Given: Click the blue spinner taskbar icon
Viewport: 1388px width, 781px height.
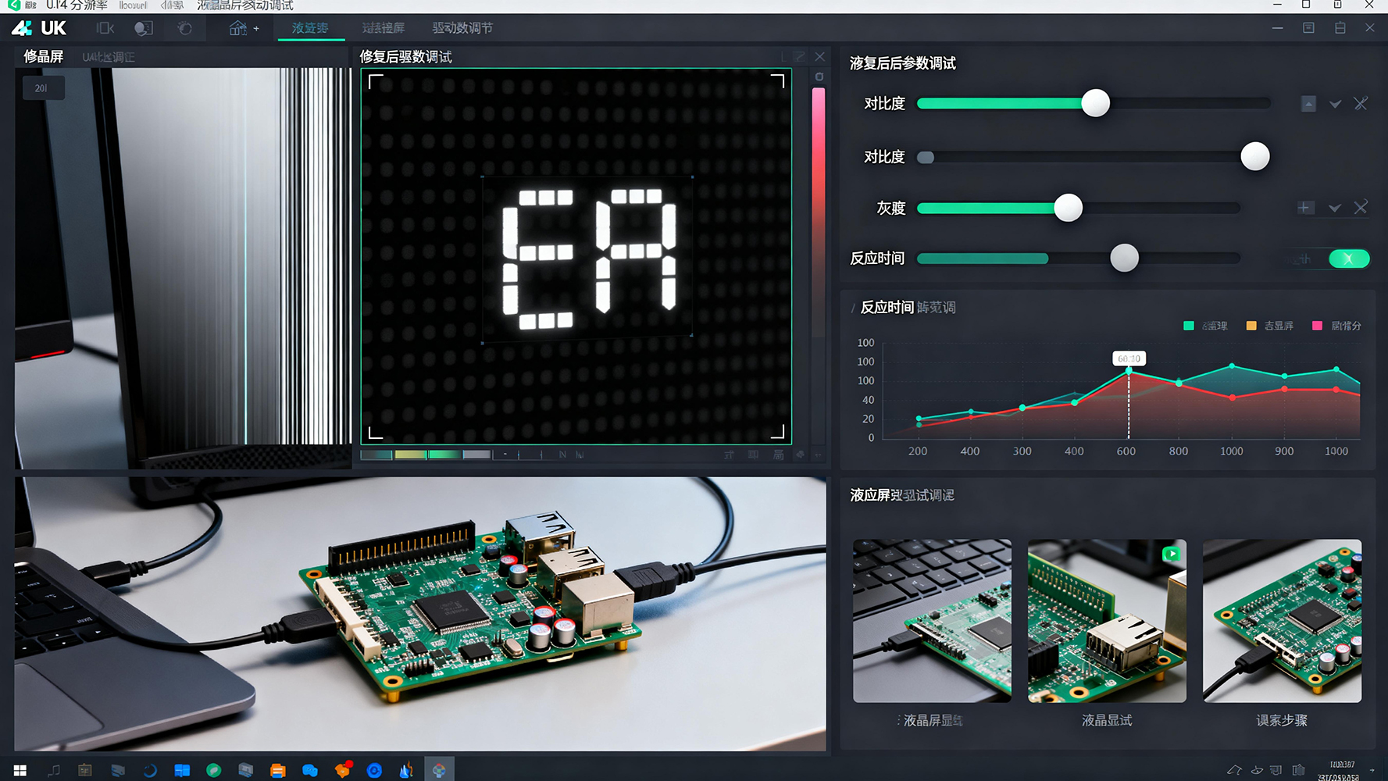Looking at the screenshot, I should tap(150, 770).
